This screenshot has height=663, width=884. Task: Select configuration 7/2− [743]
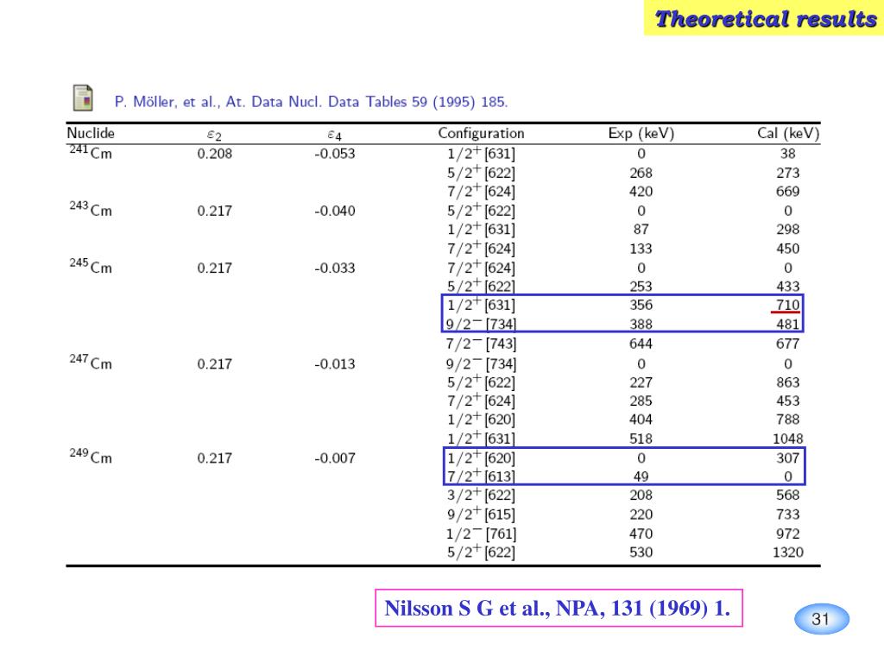[x=481, y=344]
